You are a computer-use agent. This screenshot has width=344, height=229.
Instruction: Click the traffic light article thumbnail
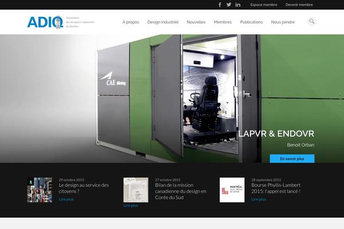[x=40, y=189]
